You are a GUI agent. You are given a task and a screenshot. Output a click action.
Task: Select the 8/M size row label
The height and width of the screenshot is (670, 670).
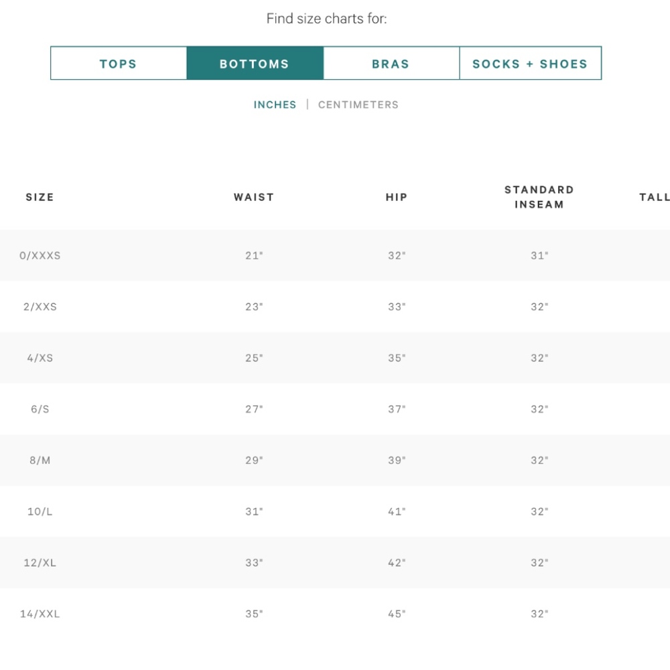40,460
